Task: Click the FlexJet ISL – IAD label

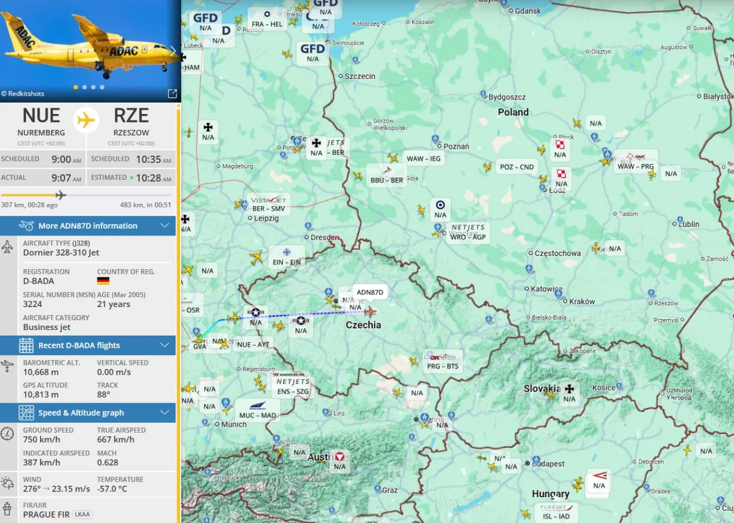Action: coord(556,512)
